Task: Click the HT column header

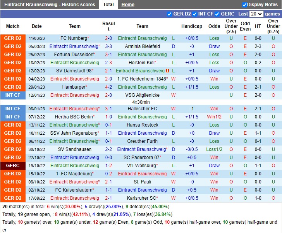Action: (258, 26)
